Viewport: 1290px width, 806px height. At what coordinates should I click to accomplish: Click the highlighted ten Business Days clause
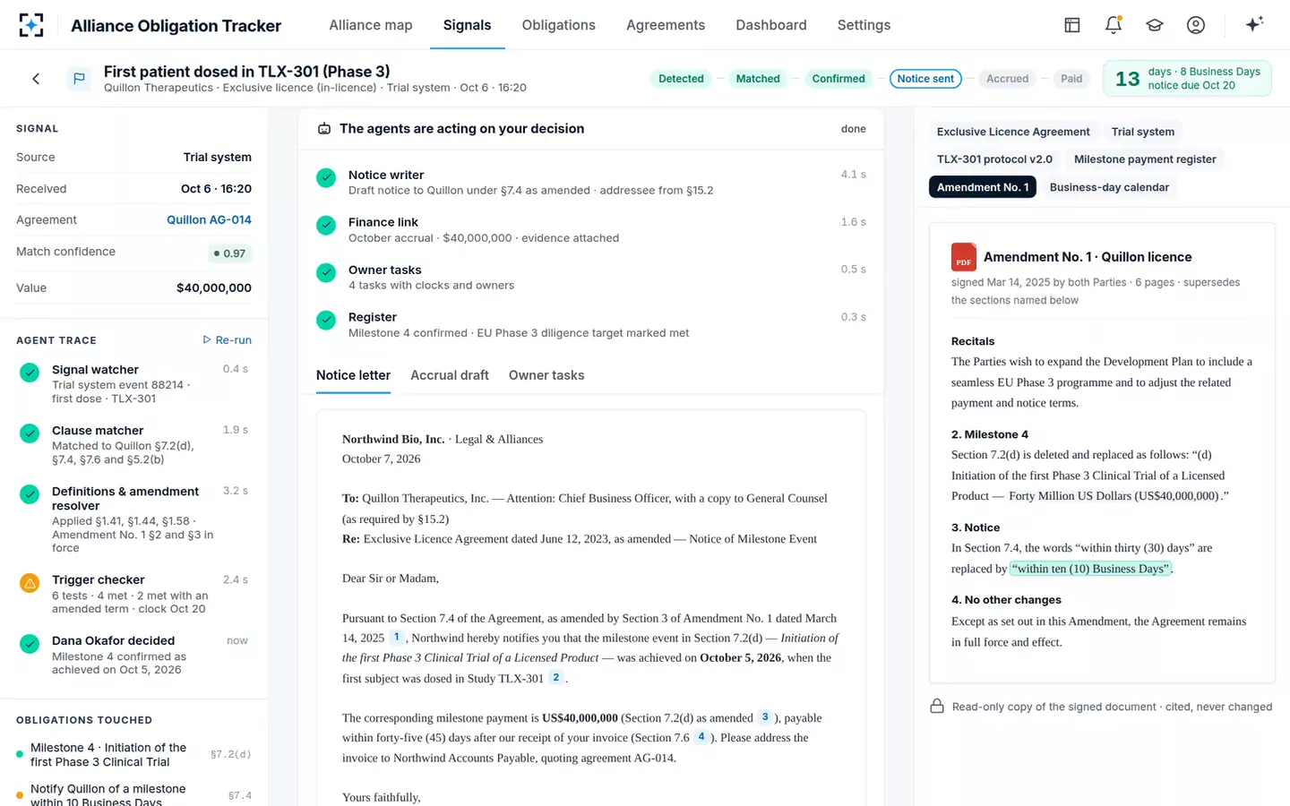1090,569
